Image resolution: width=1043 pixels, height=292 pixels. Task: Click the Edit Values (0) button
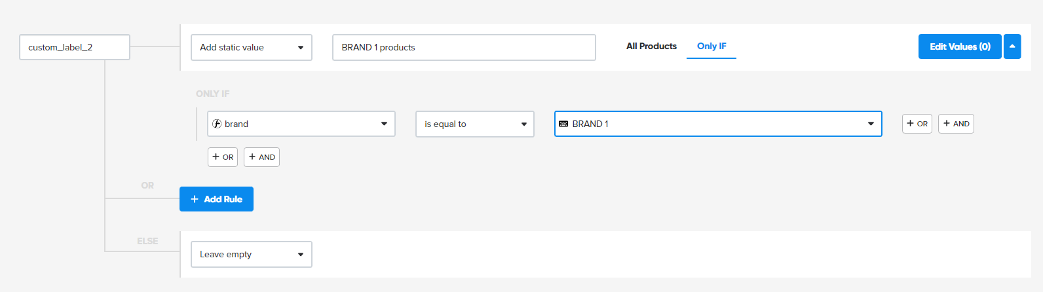click(959, 46)
